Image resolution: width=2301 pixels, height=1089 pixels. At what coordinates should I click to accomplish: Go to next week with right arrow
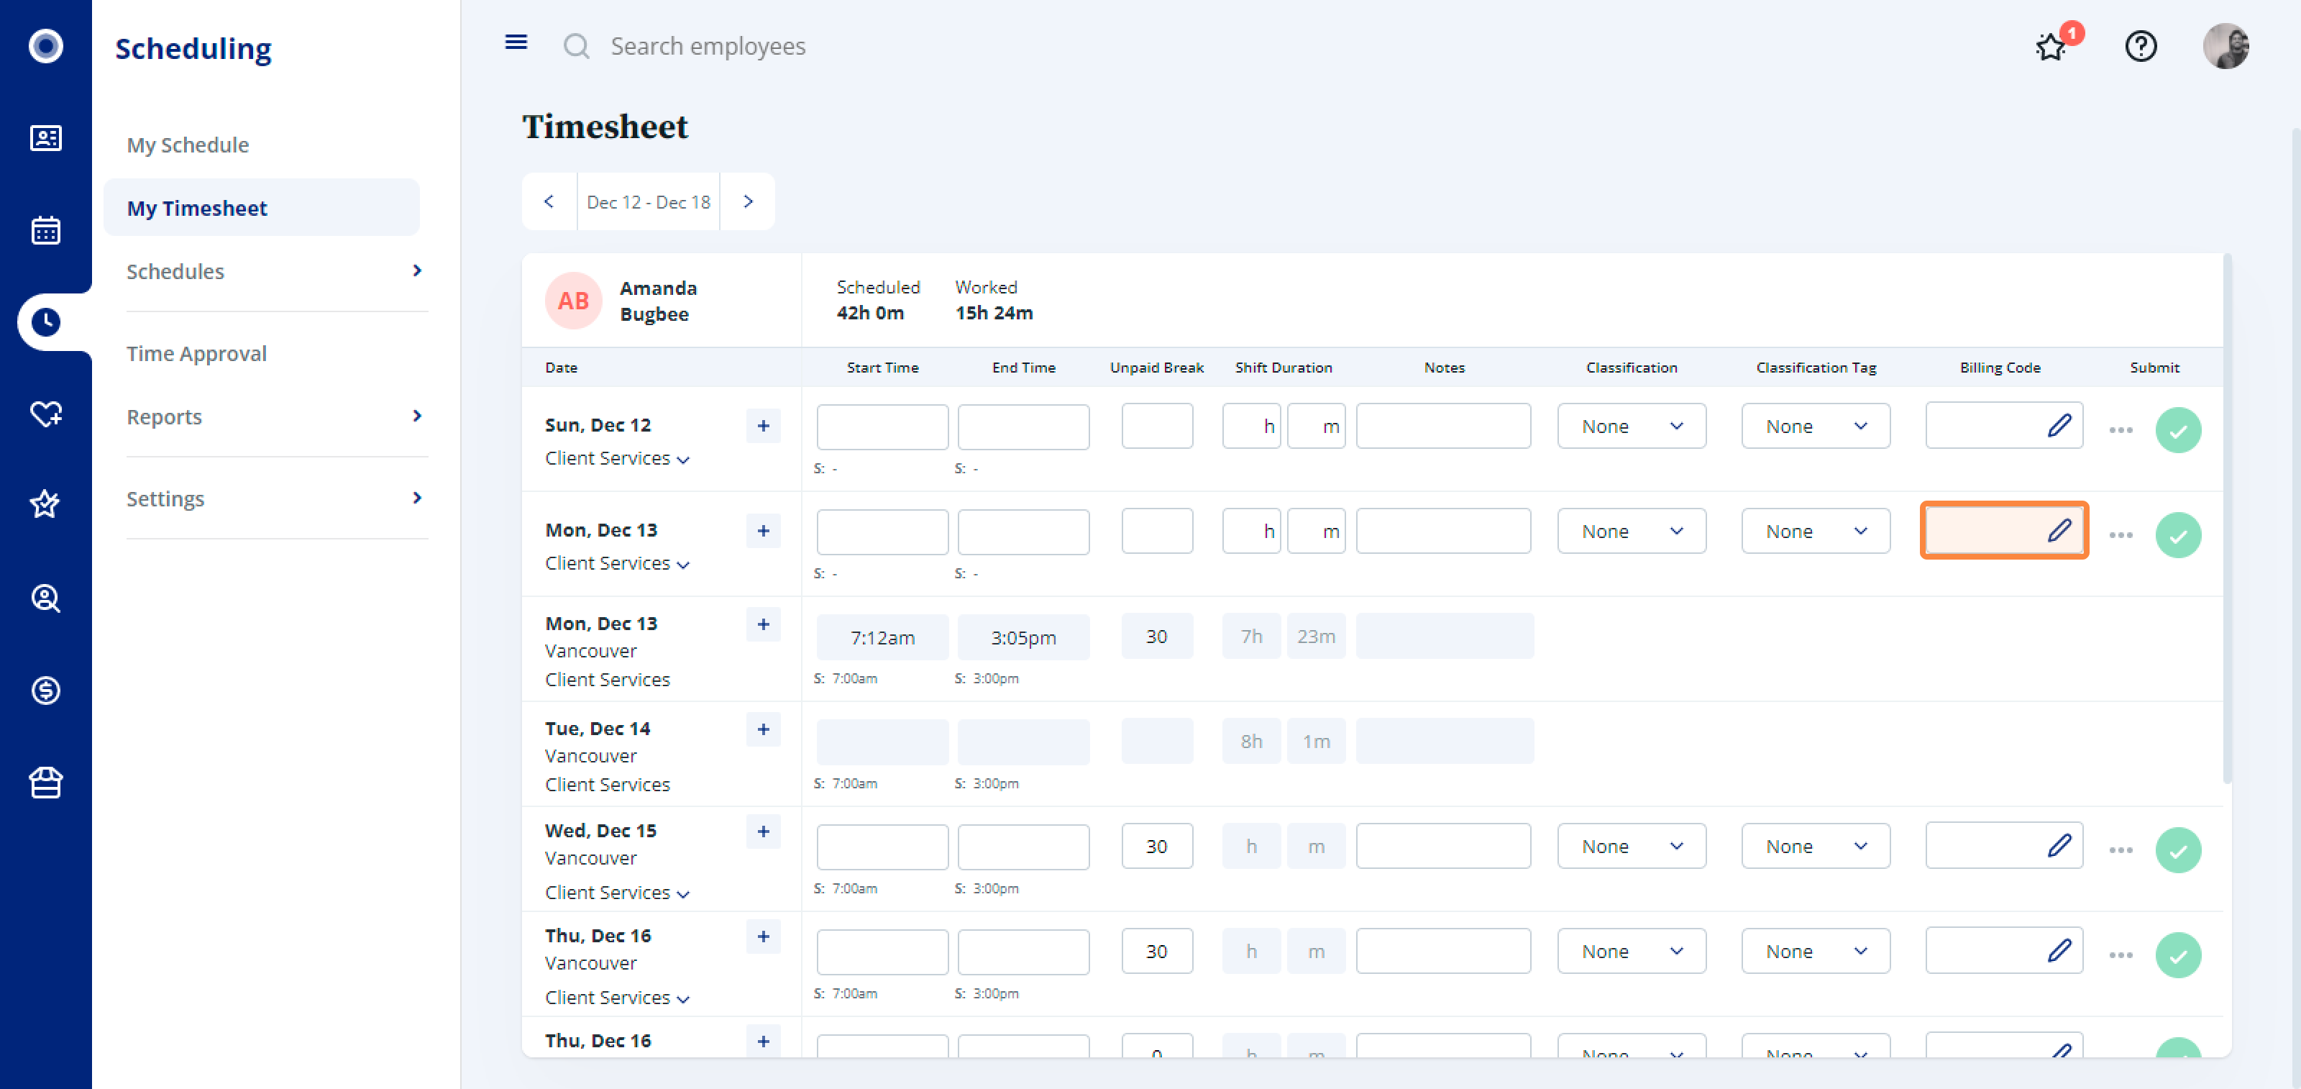(x=748, y=201)
